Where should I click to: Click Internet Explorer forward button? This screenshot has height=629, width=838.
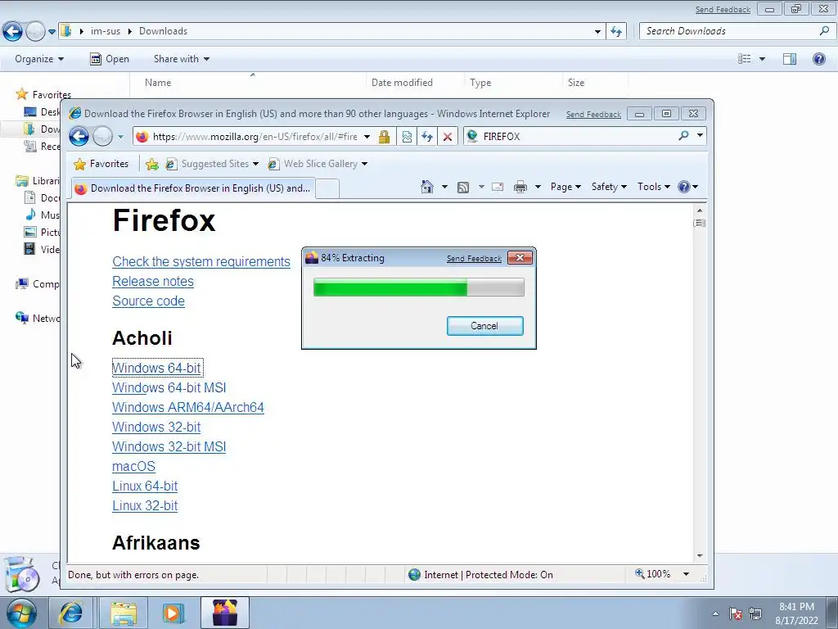[102, 137]
